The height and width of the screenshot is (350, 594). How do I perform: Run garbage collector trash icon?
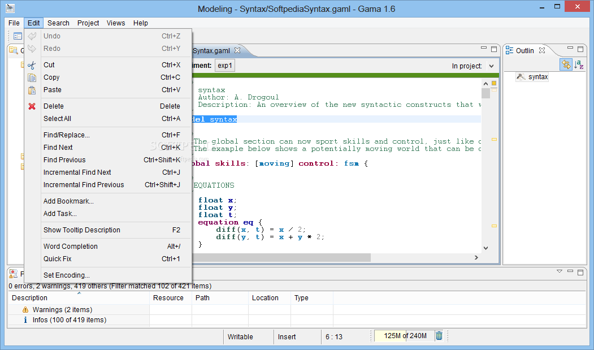[439, 336]
